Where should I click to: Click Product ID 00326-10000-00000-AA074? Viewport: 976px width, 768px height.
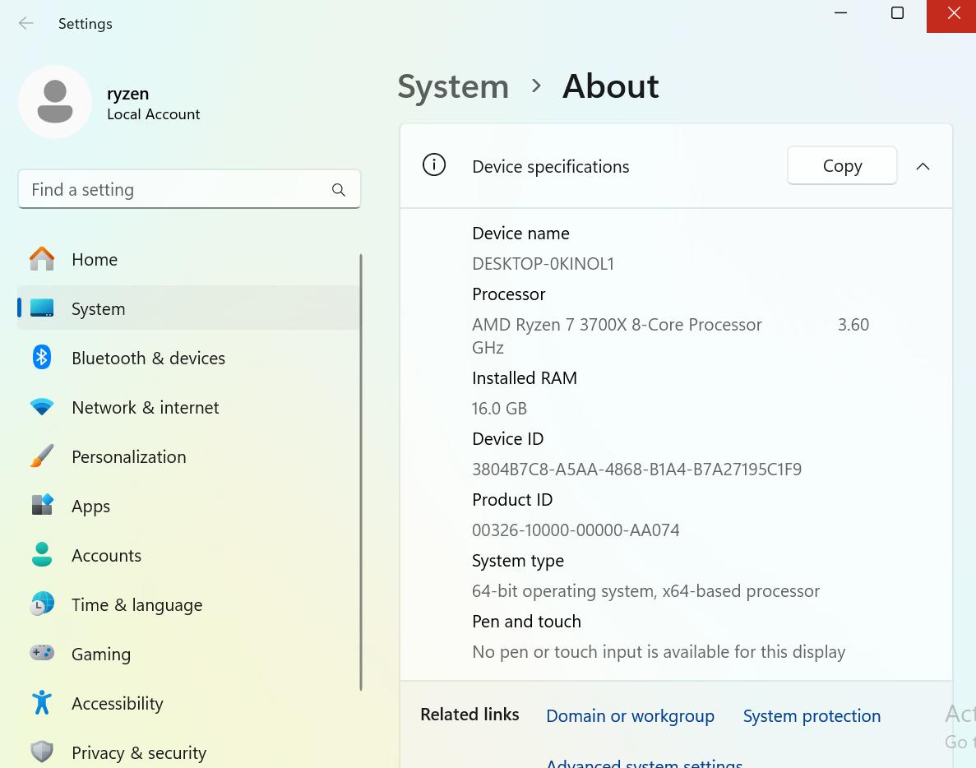pyautogui.click(x=576, y=530)
